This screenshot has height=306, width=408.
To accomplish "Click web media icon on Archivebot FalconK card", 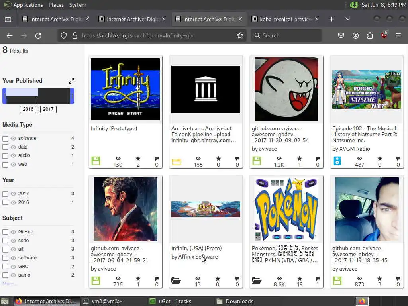I will click(176, 162).
